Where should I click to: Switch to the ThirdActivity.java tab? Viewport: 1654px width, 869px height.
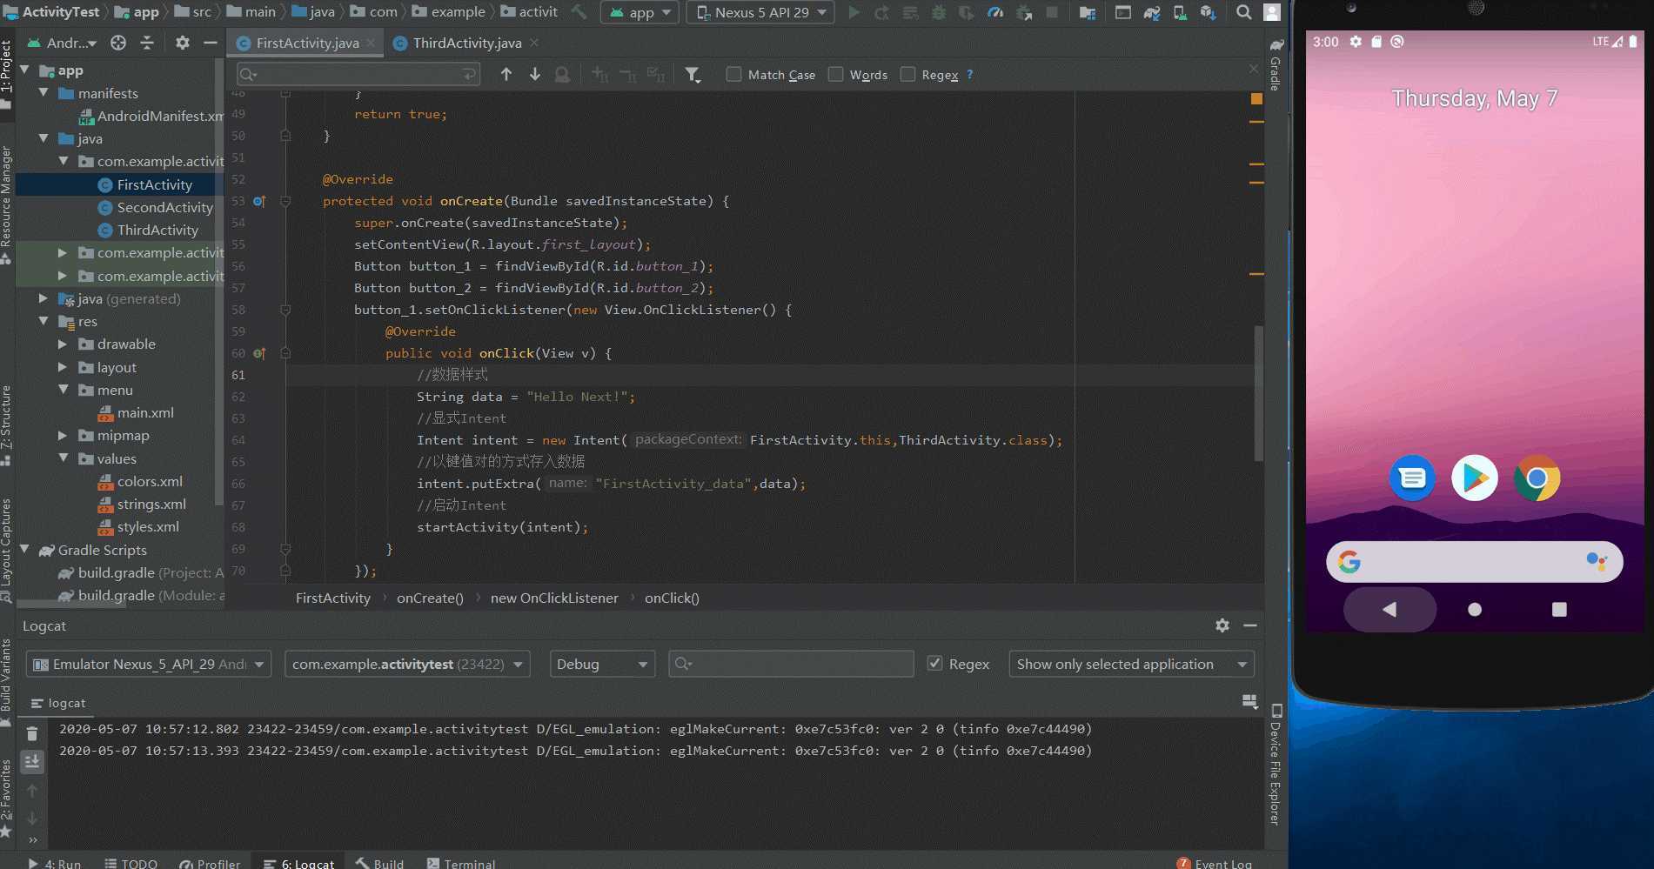click(x=466, y=43)
